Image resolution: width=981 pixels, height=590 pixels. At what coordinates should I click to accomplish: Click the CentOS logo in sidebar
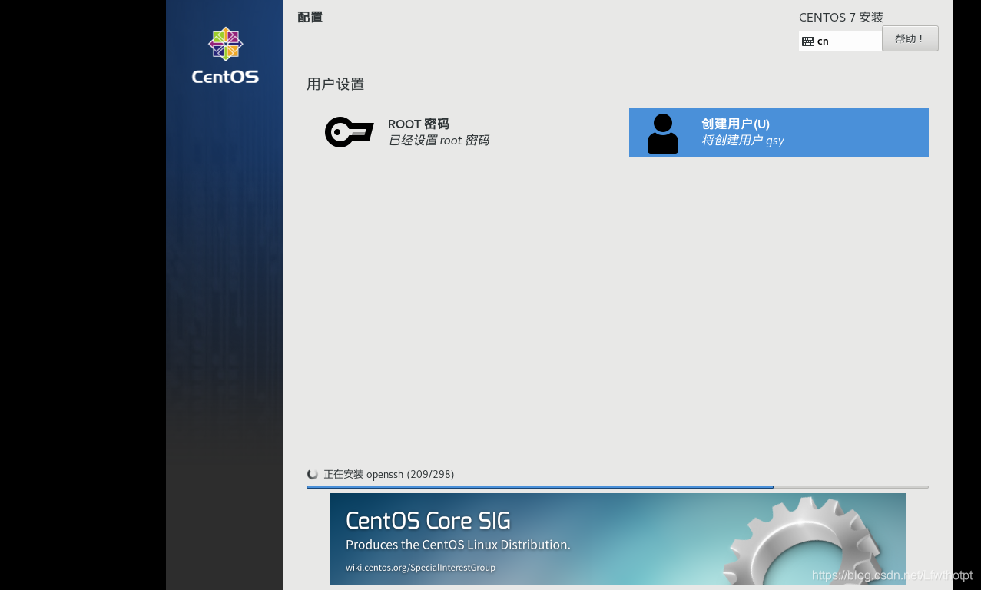[225, 55]
